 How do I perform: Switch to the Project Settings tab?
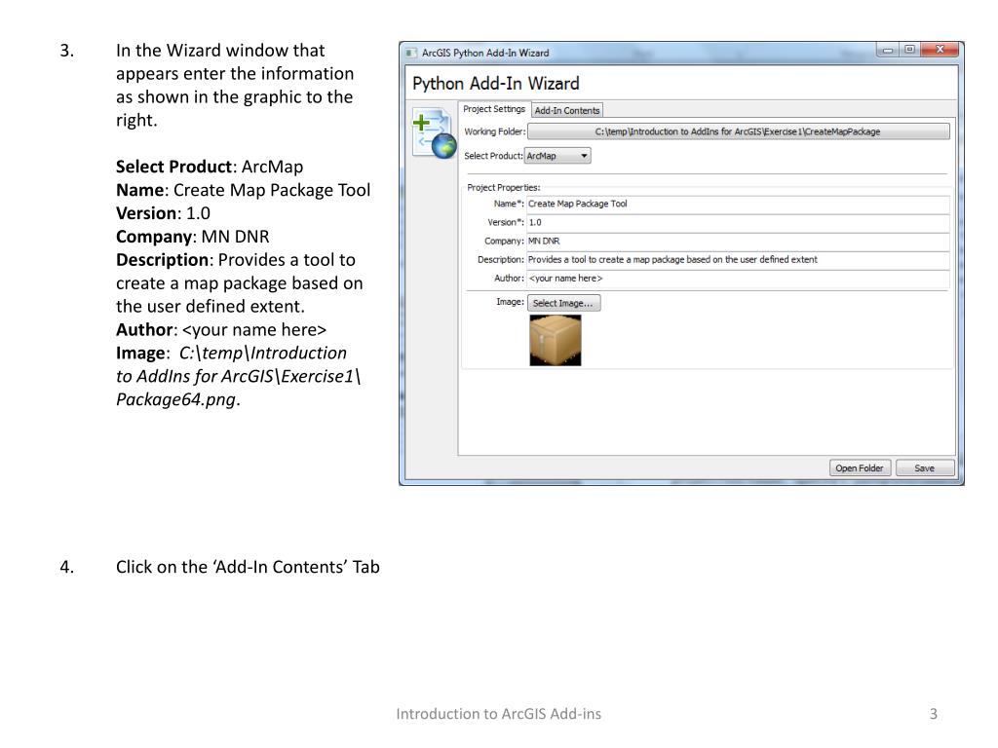[494, 109]
